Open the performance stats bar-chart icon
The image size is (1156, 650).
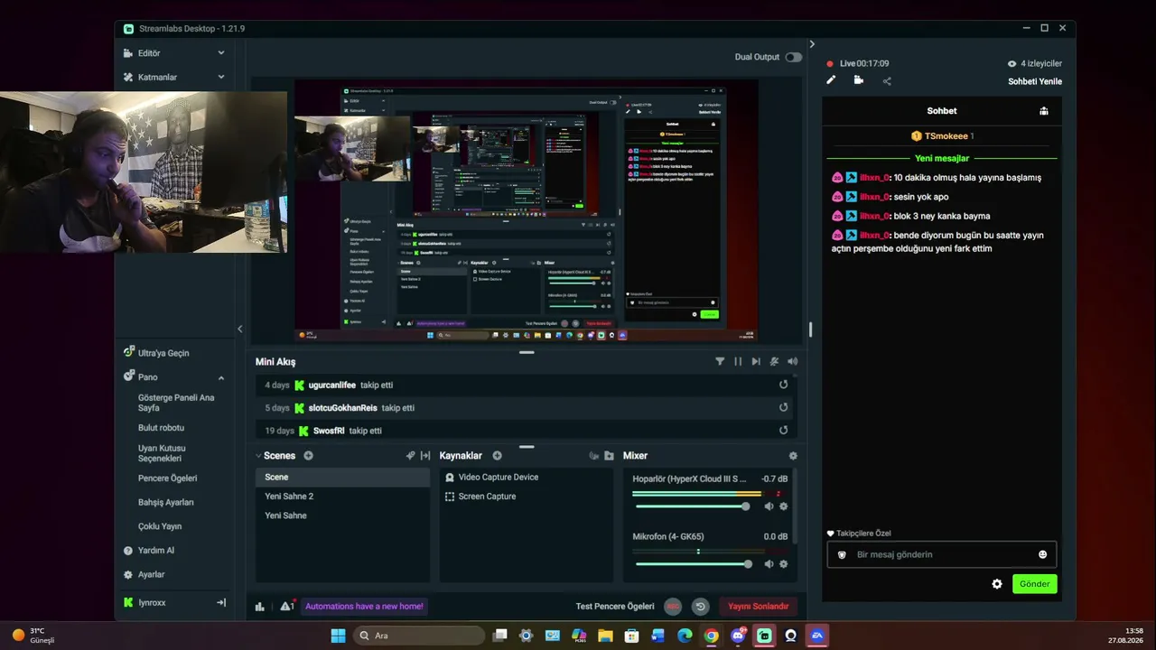coord(260,607)
